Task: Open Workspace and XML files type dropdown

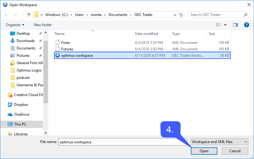Action: [220, 142]
